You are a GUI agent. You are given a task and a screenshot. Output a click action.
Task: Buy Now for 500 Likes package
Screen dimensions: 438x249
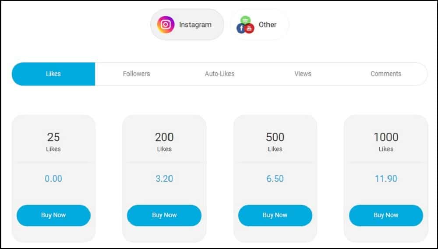(275, 215)
